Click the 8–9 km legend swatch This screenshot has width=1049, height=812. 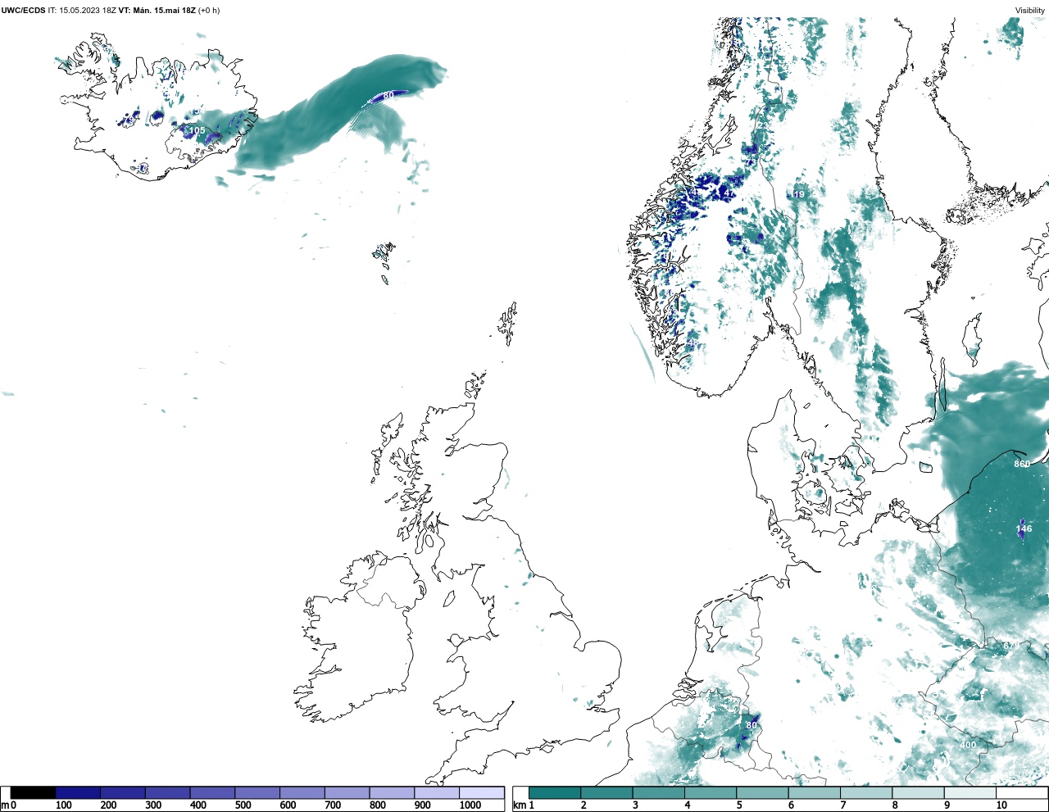[x=919, y=792]
